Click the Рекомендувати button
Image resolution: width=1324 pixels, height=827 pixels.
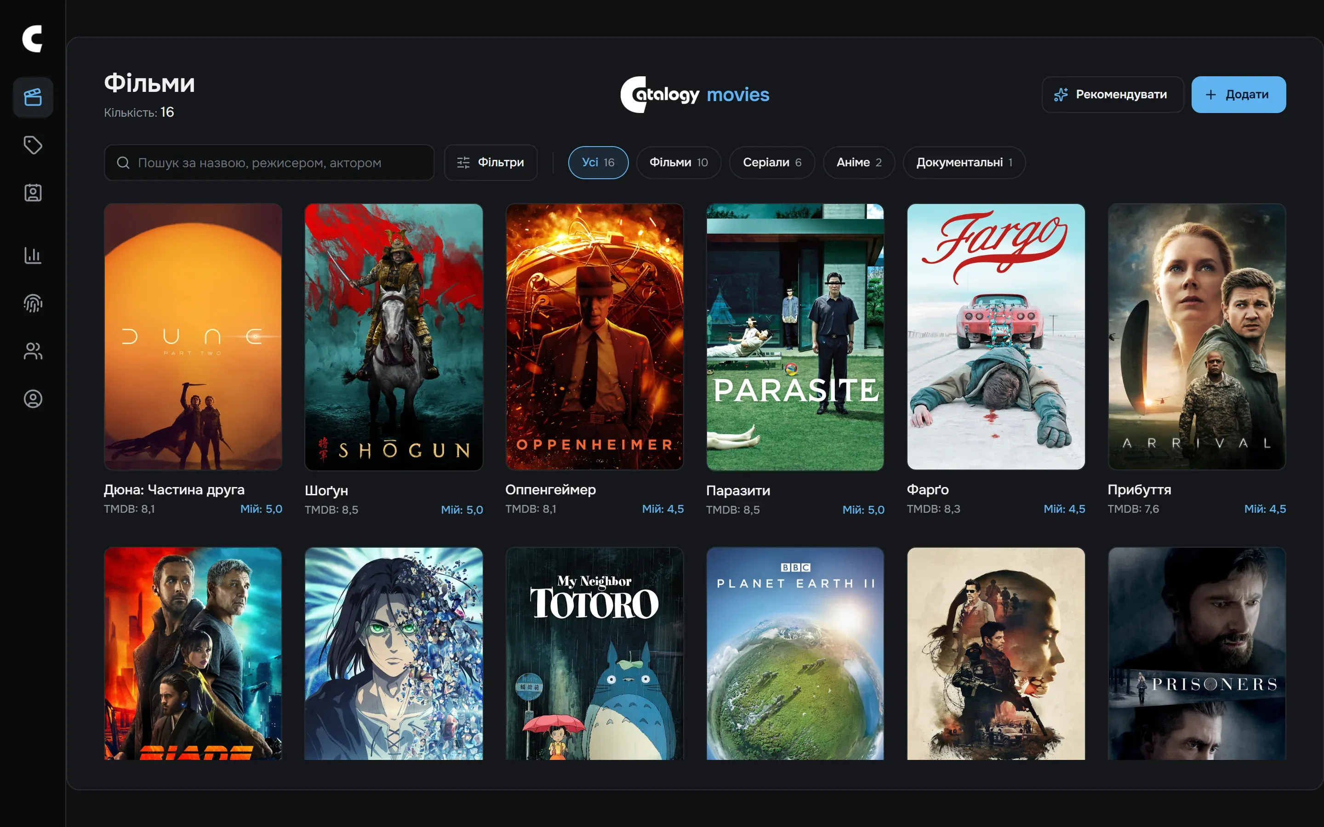click(x=1112, y=95)
